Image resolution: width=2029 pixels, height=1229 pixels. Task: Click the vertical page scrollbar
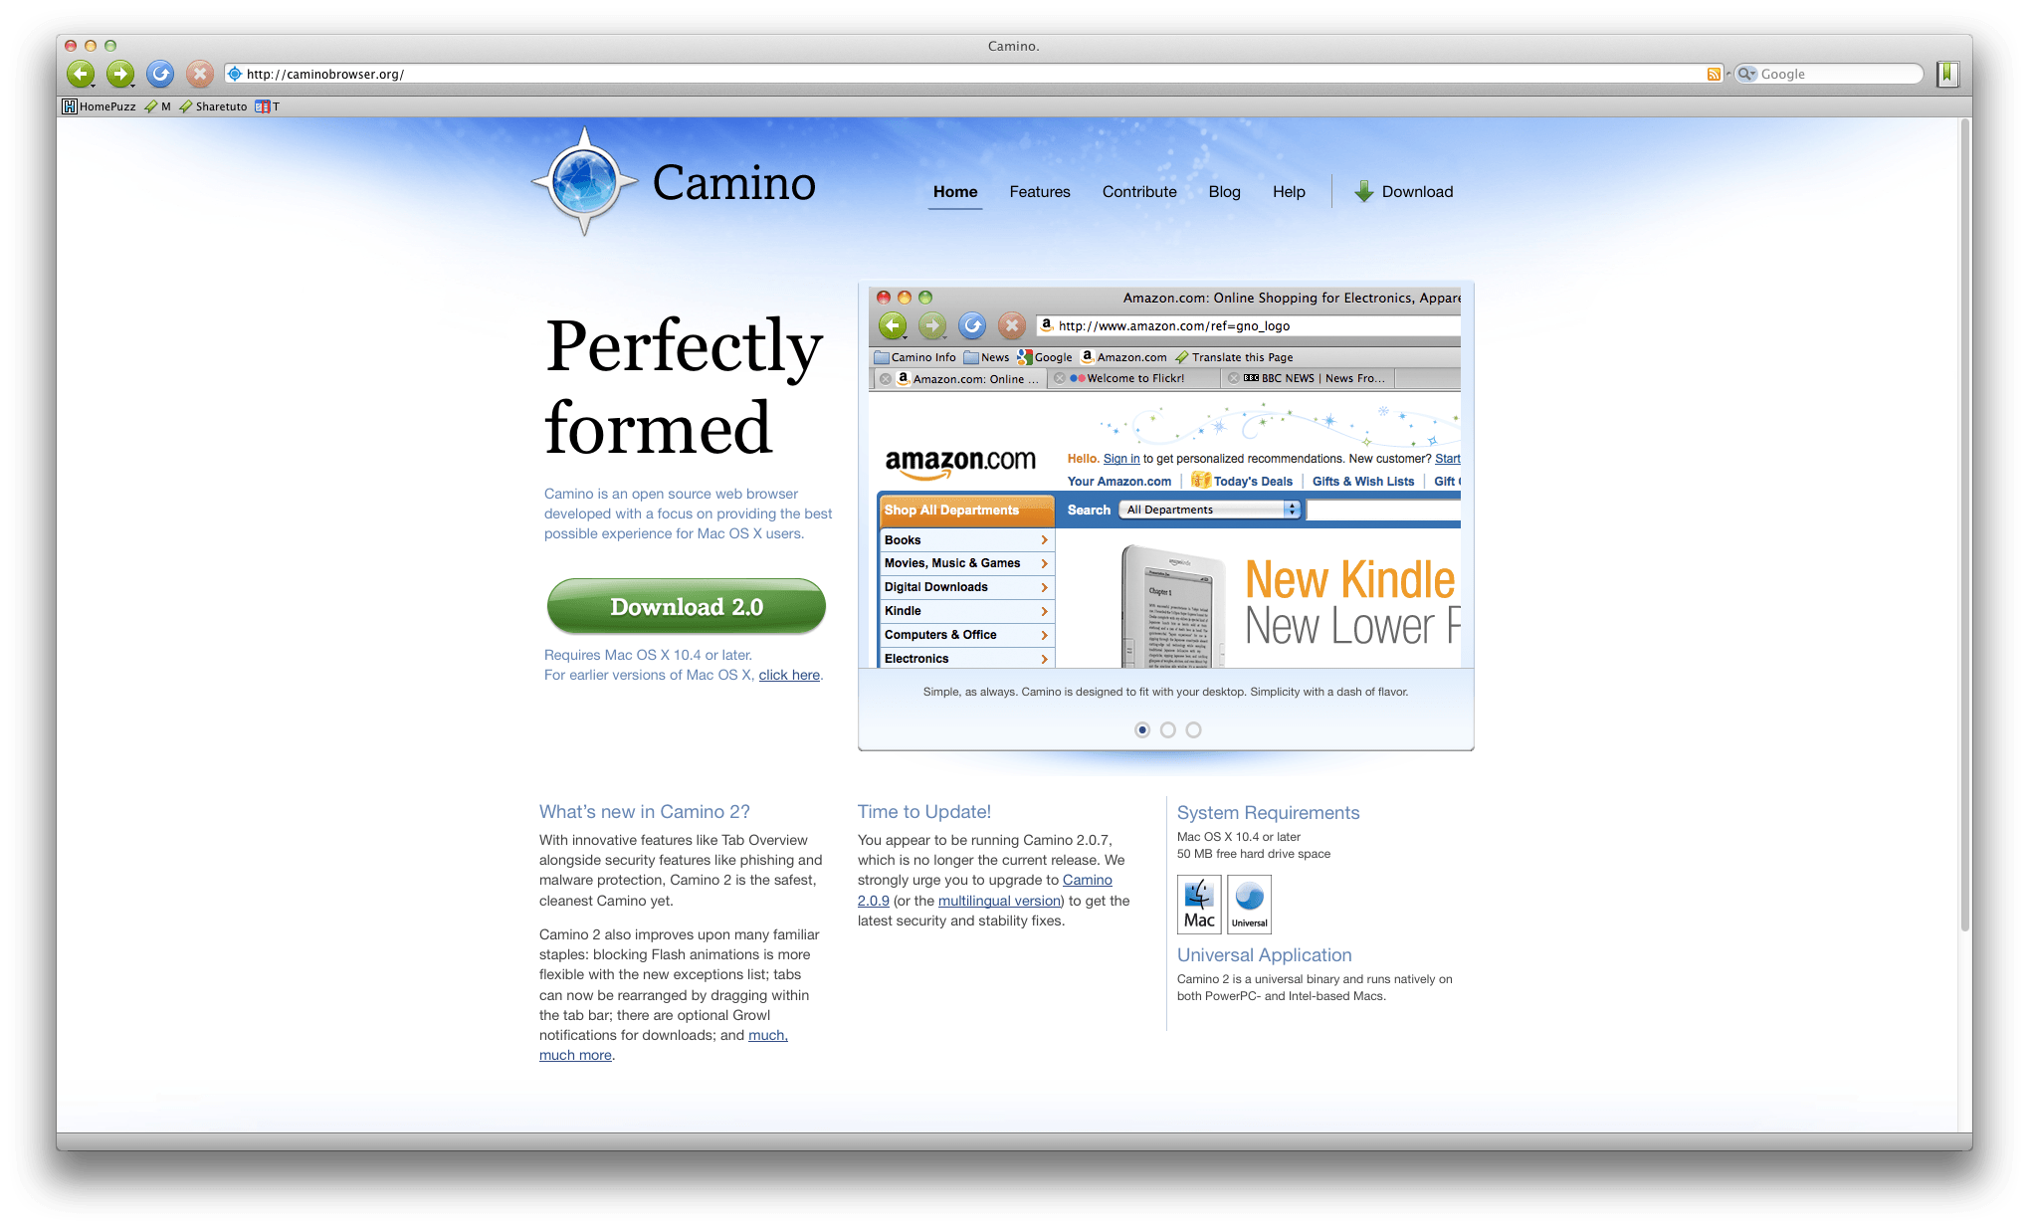coord(1964,525)
